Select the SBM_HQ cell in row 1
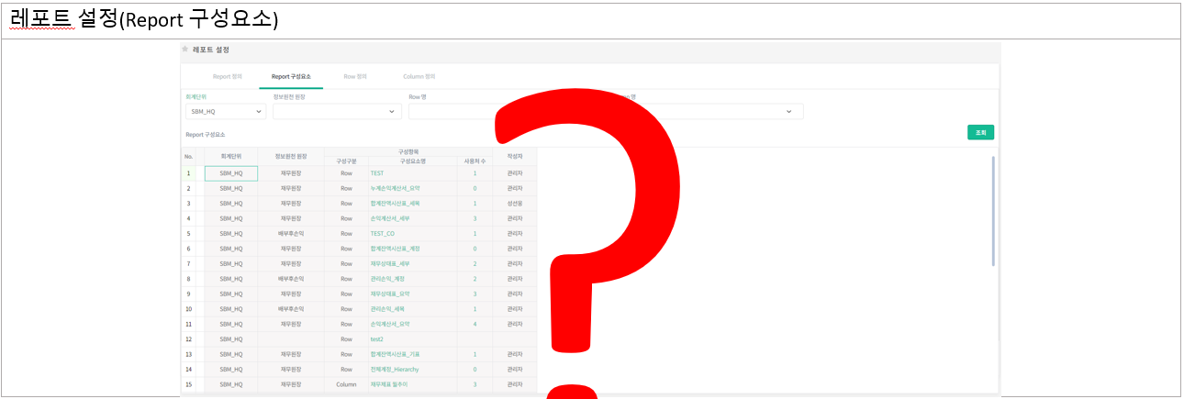The width and height of the screenshot is (1184, 399). click(231, 173)
